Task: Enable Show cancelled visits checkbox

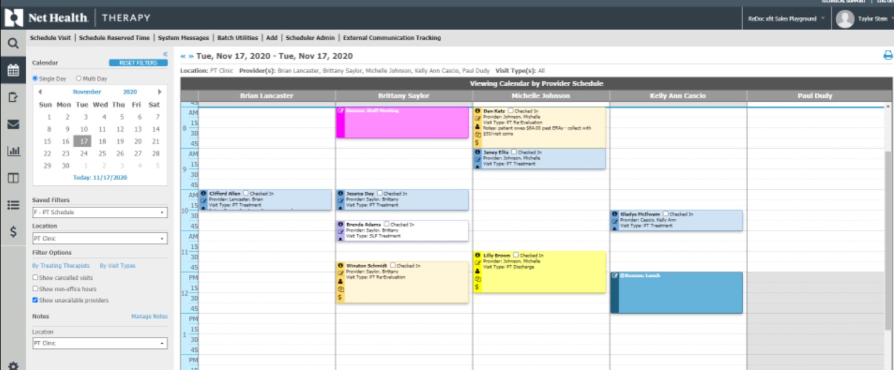Action: 36,277
